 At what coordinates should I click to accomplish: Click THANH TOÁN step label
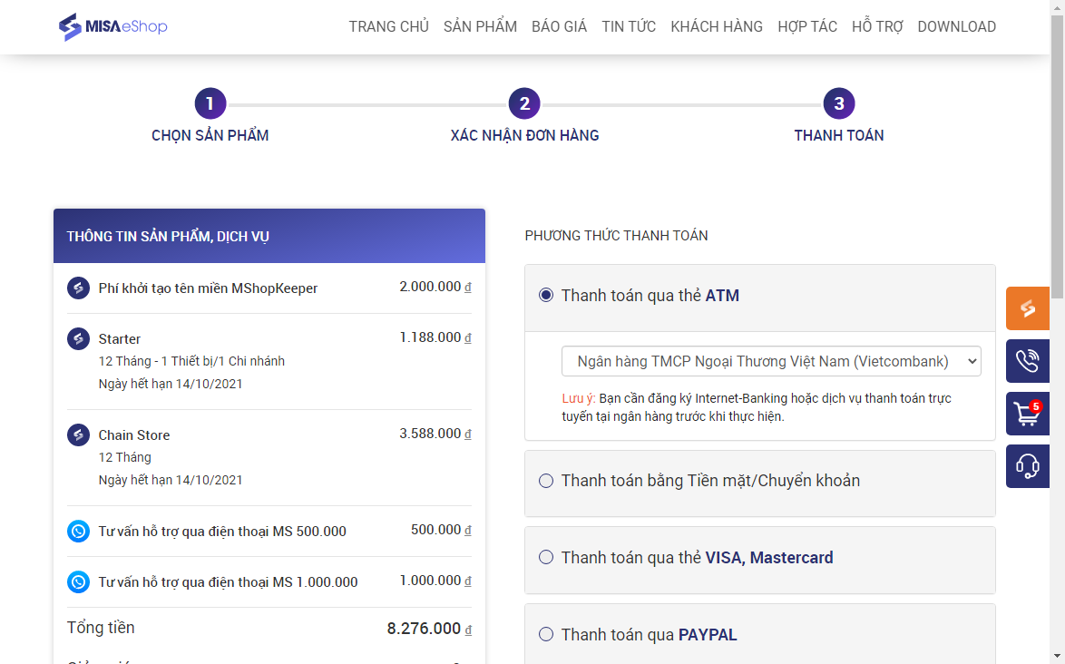pos(839,135)
